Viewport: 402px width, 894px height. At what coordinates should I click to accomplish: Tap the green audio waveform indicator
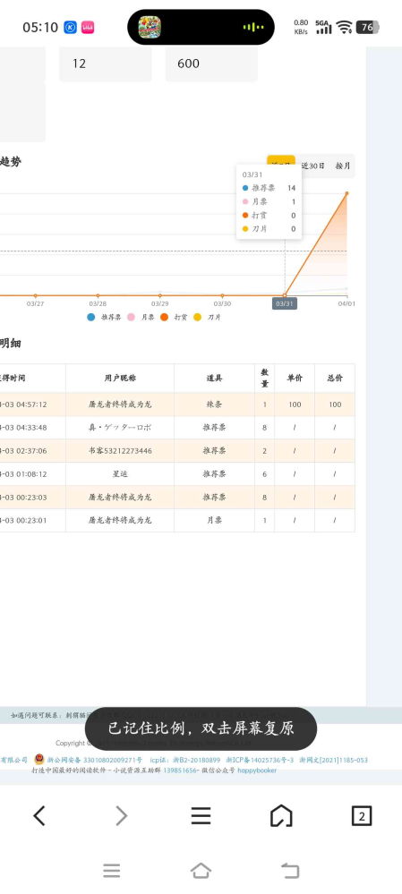[x=253, y=28]
